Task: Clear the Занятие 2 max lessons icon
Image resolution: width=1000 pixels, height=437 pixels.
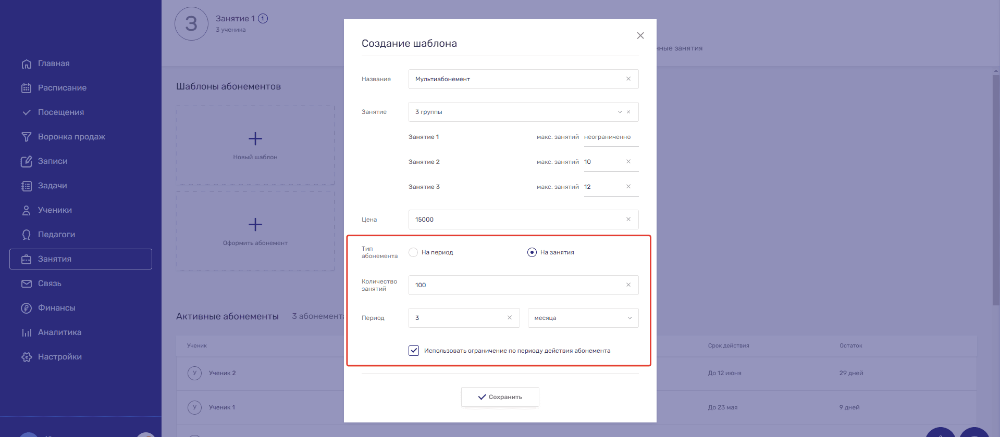Action: [x=628, y=162]
